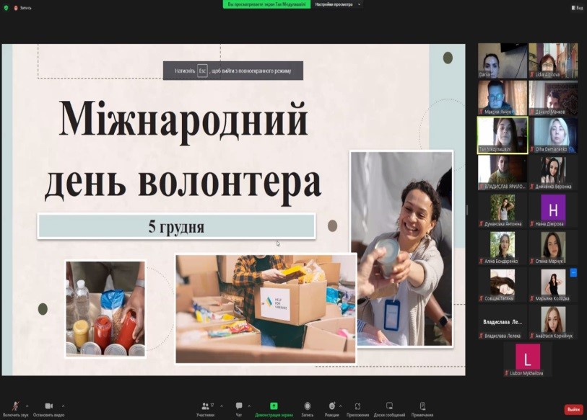Select the highlighted Тая Медулашвілі speaker tile
The width and height of the screenshot is (587, 420).
503,135
